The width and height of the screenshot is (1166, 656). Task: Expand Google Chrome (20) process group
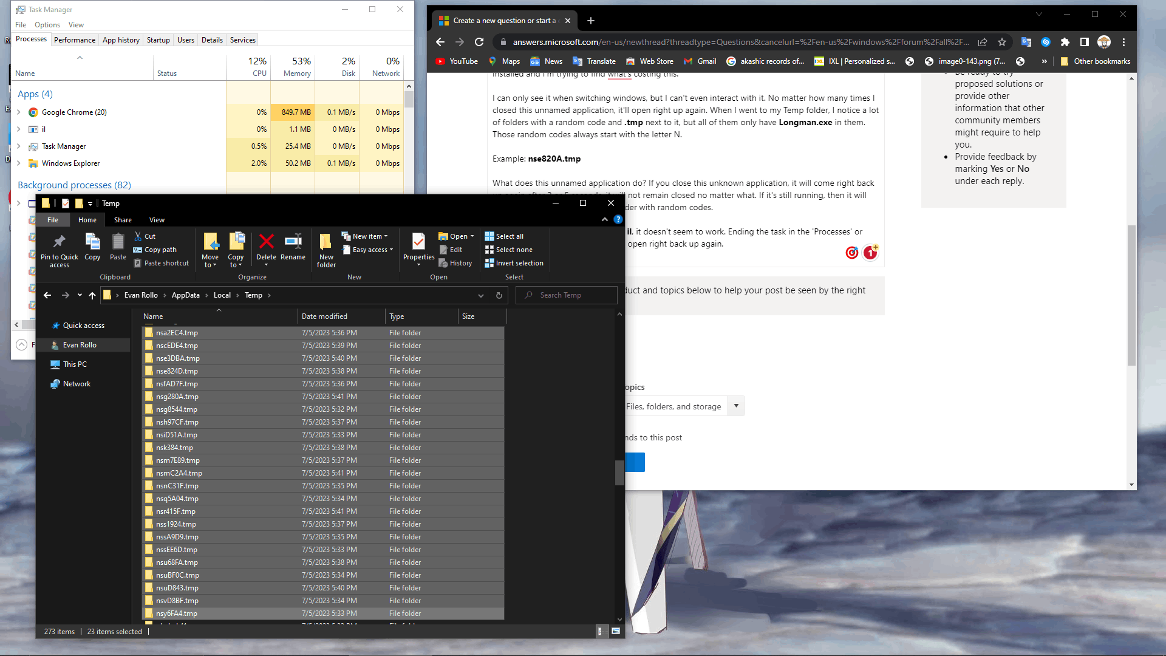coord(19,112)
